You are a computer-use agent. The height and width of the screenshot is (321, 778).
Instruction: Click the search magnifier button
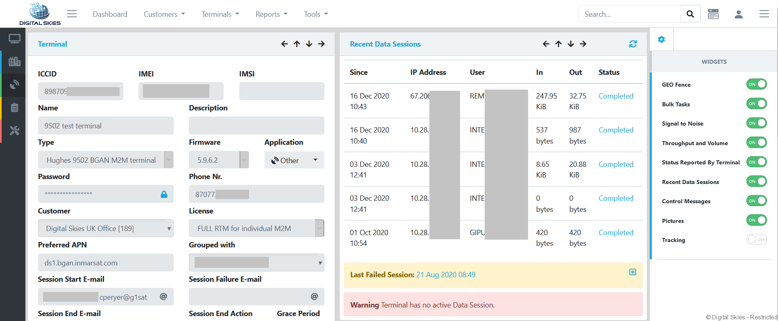point(690,14)
